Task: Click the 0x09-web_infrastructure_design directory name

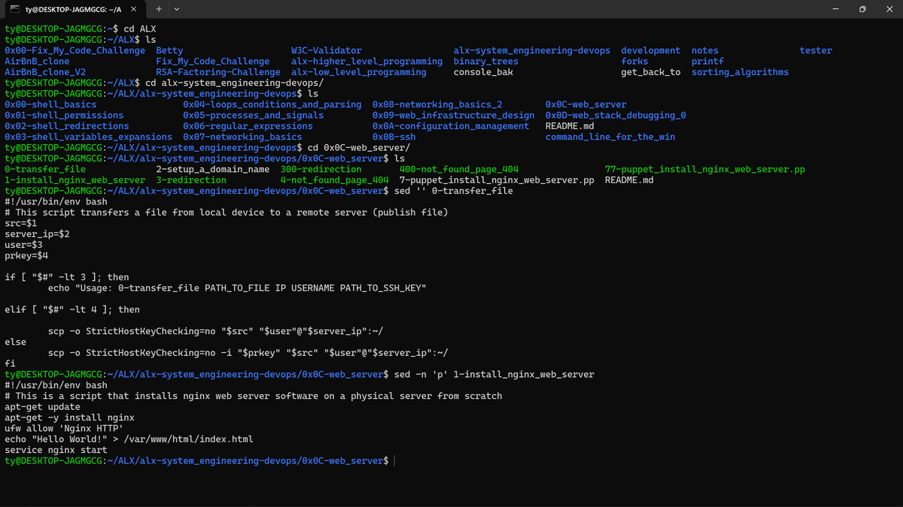Action: point(453,116)
